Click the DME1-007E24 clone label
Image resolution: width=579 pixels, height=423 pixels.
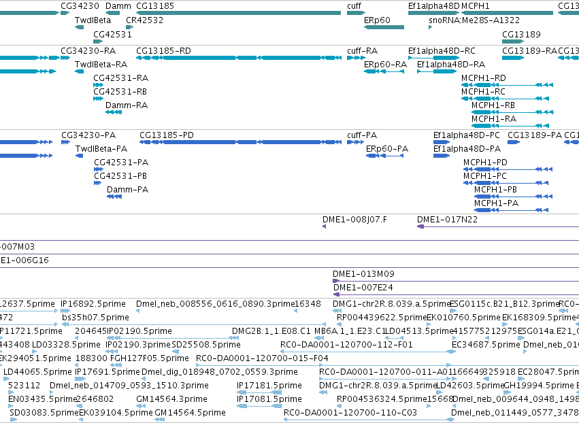(x=363, y=288)
